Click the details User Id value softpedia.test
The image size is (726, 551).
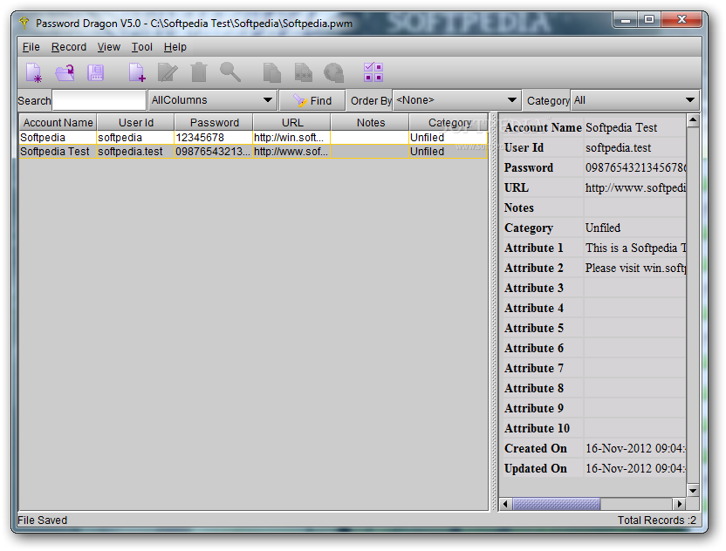618,147
